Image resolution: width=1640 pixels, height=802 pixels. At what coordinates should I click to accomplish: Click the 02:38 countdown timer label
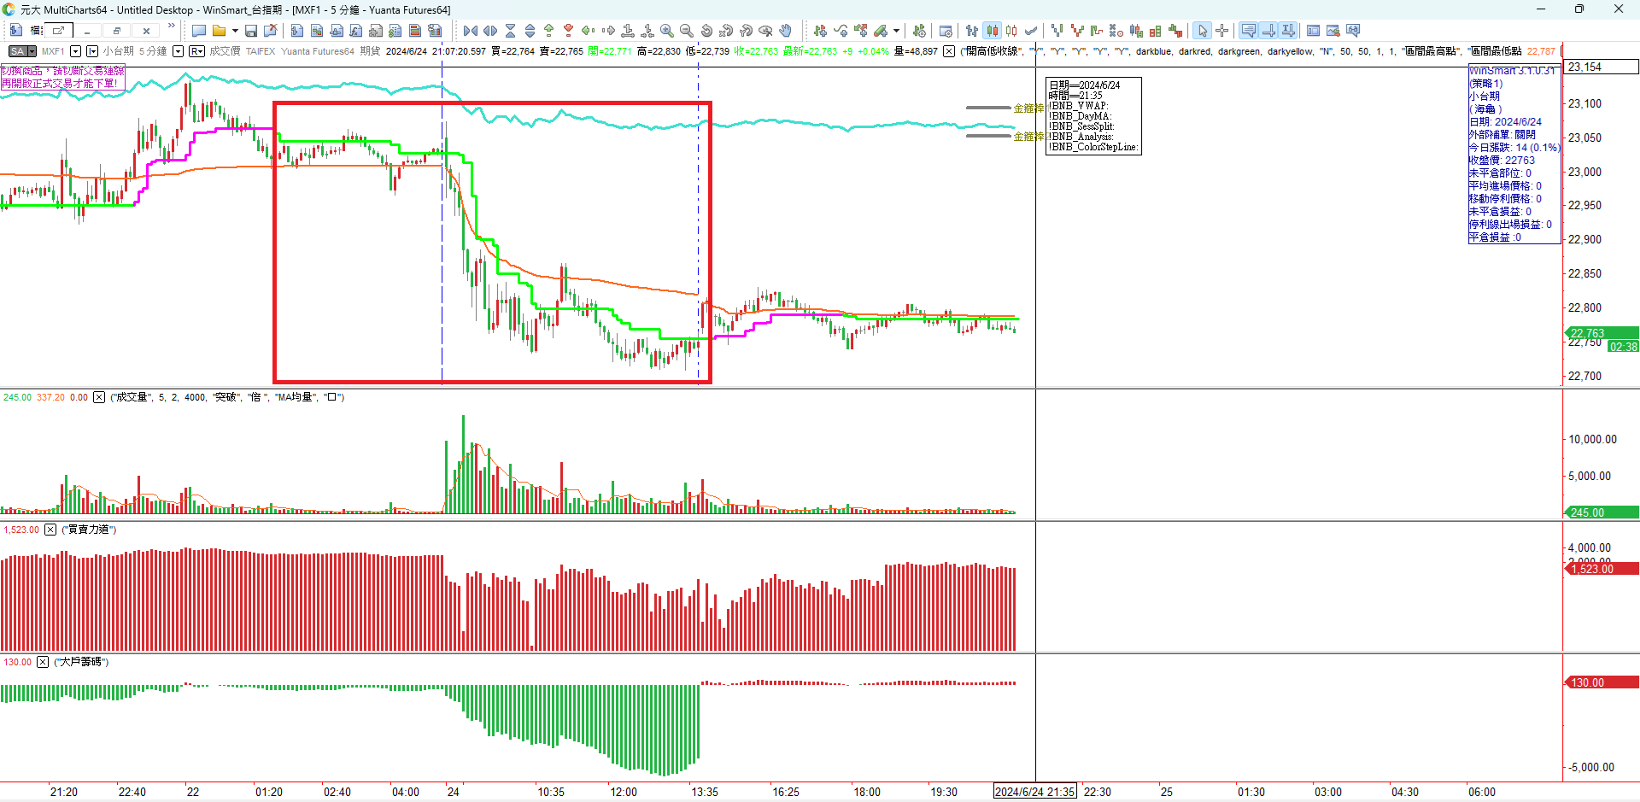1623,347
